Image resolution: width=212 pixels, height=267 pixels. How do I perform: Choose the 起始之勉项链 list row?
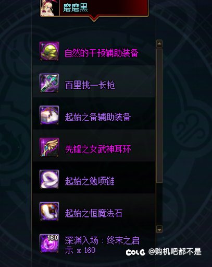(x=94, y=179)
